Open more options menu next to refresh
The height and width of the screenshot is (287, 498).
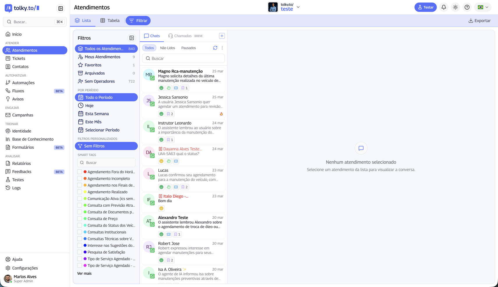222,48
